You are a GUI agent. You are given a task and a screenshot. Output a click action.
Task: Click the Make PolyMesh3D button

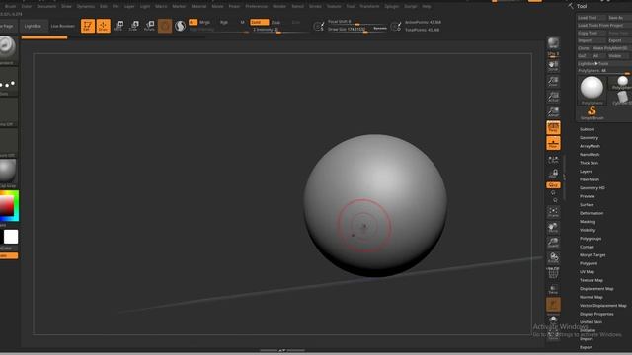click(612, 48)
